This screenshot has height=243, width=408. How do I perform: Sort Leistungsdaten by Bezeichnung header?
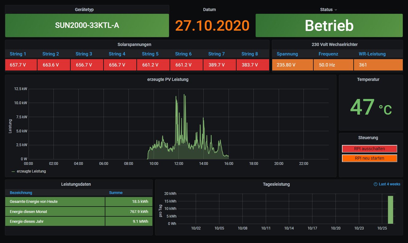click(x=21, y=193)
